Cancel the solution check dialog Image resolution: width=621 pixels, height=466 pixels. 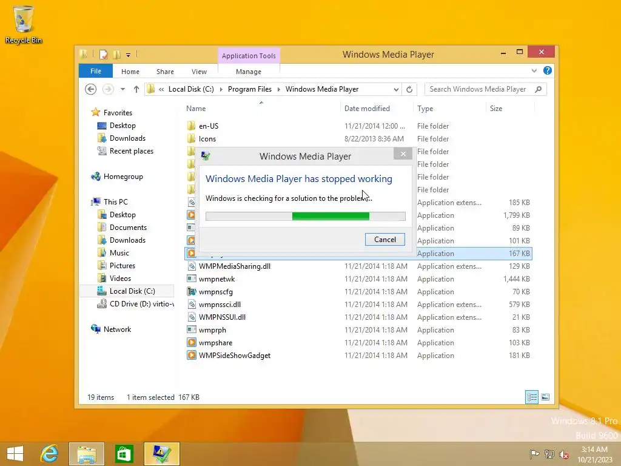pos(385,239)
